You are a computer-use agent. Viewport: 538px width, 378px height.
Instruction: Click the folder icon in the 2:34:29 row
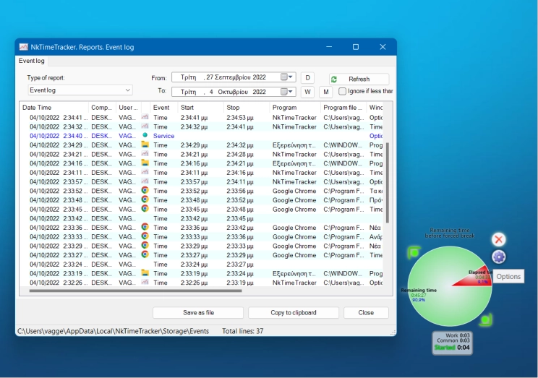pyautogui.click(x=145, y=145)
